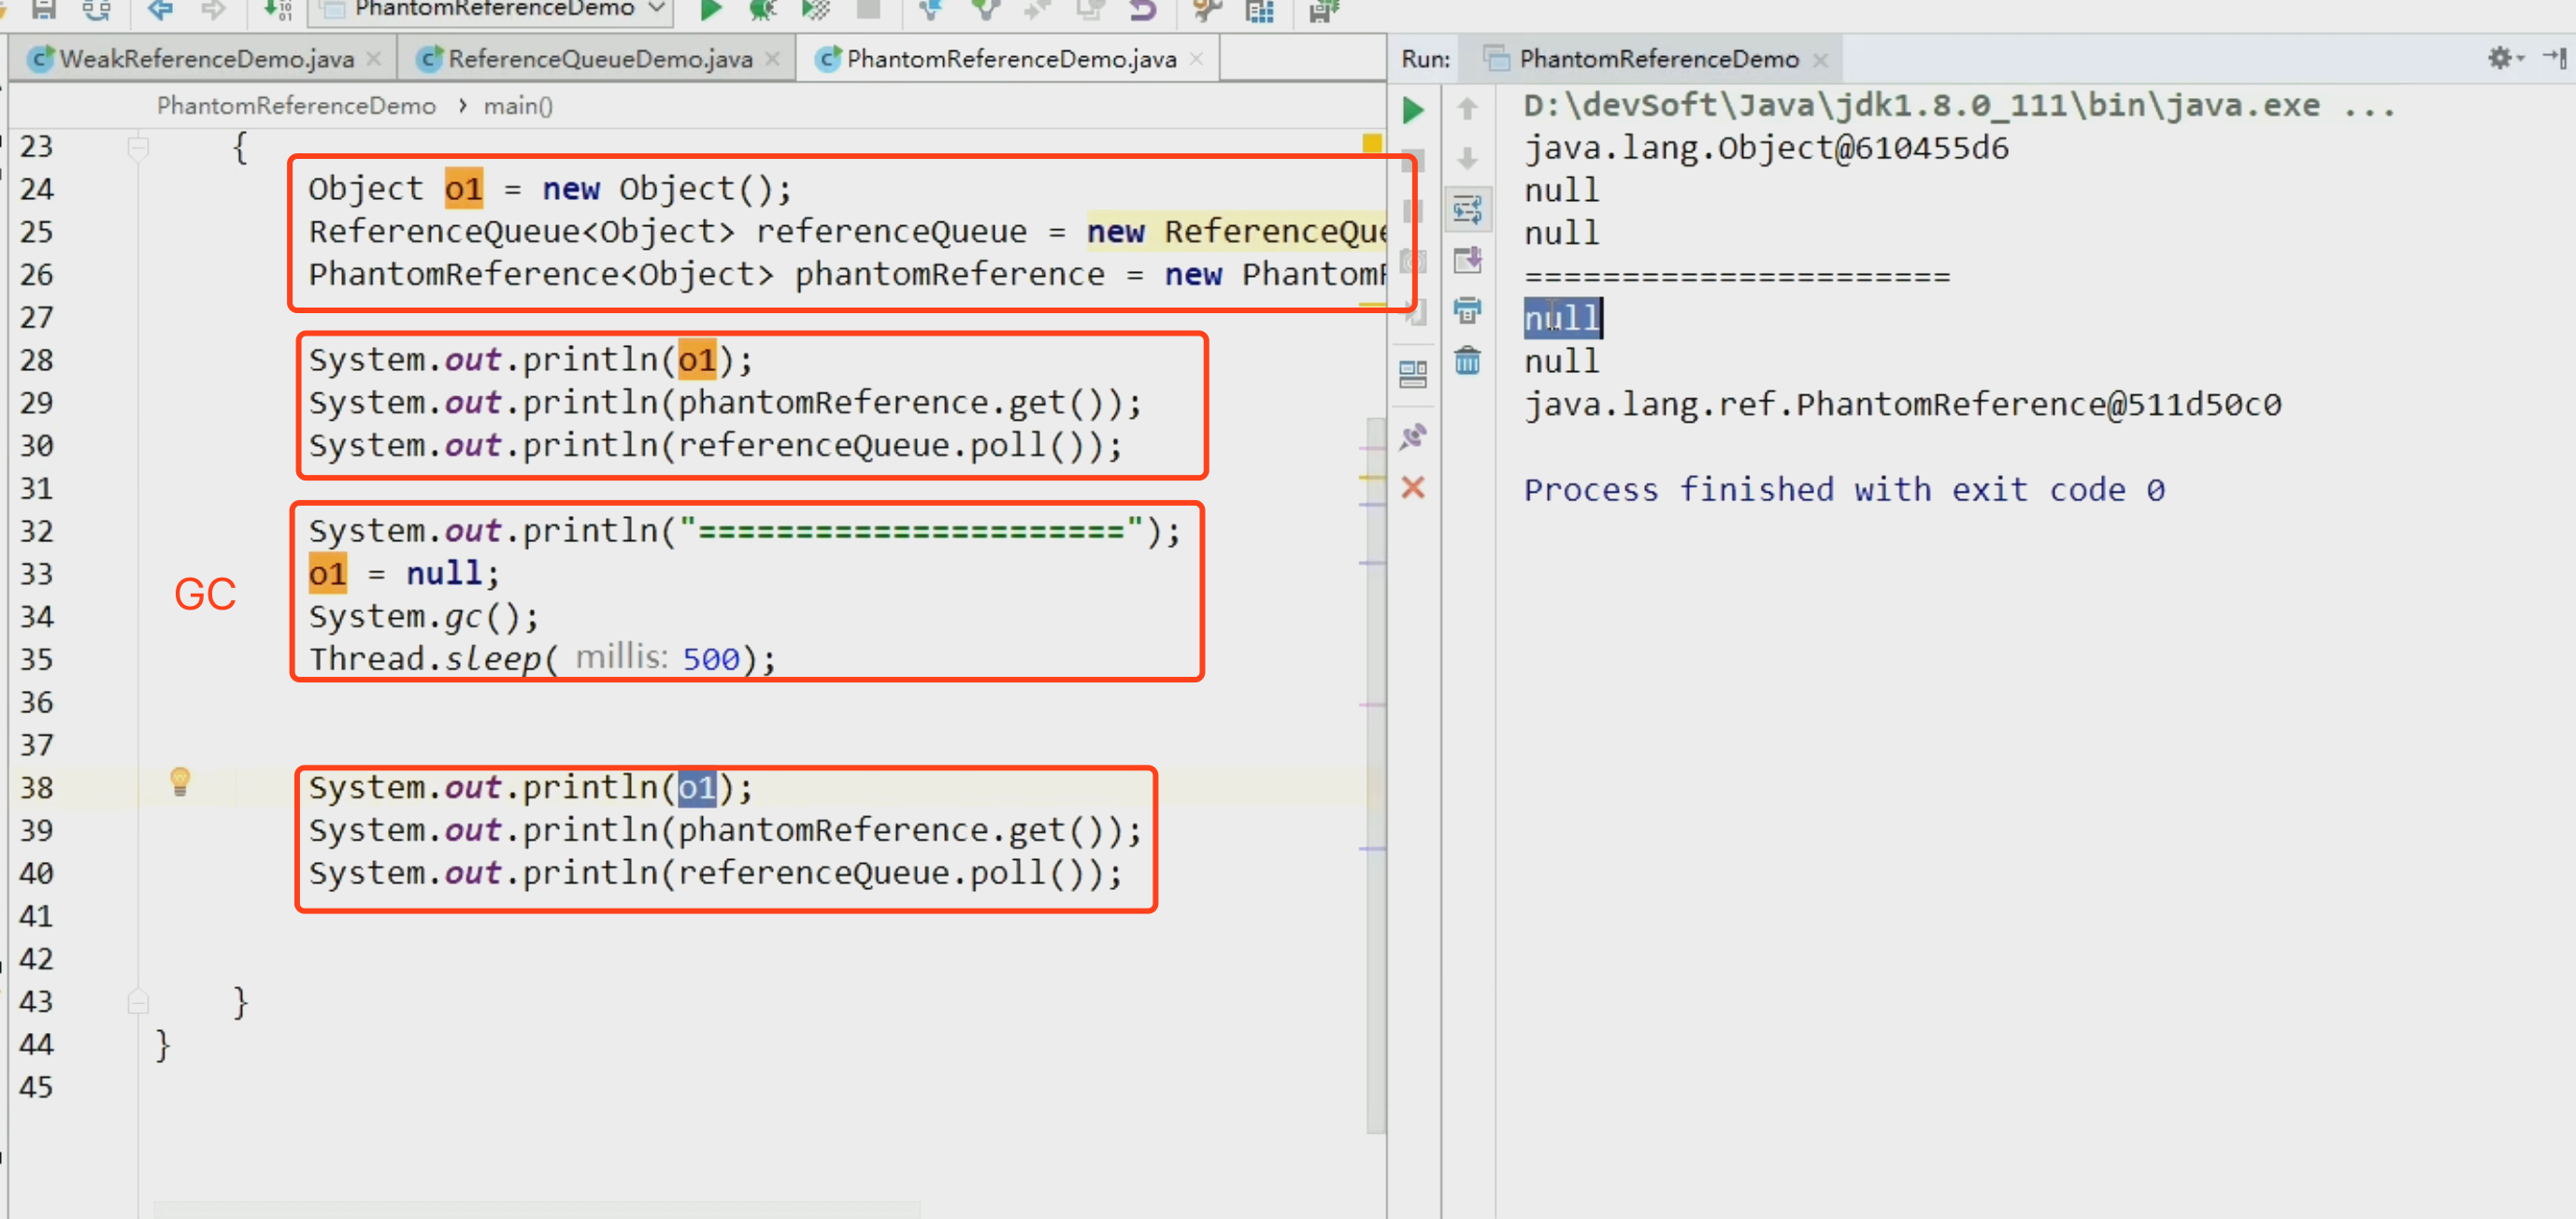Toggle scroll to end in Run console
The image size is (2576, 1219).
click(1467, 260)
